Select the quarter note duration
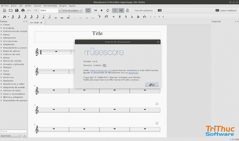 coord(43,17)
